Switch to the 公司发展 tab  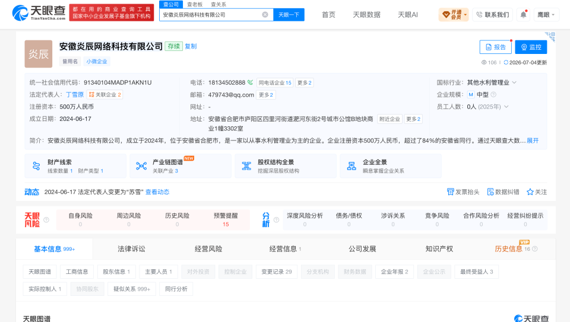pos(362,248)
